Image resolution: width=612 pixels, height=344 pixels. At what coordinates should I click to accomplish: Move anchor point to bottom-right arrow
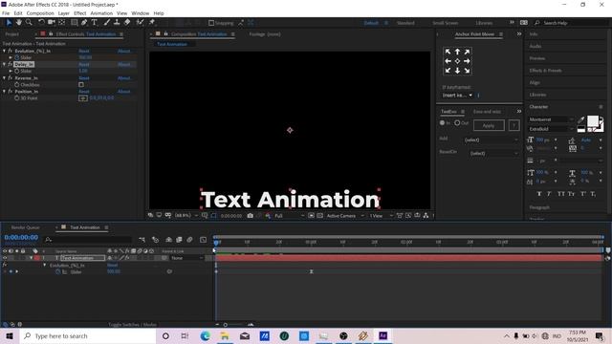pyautogui.click(x=467, y=71)
